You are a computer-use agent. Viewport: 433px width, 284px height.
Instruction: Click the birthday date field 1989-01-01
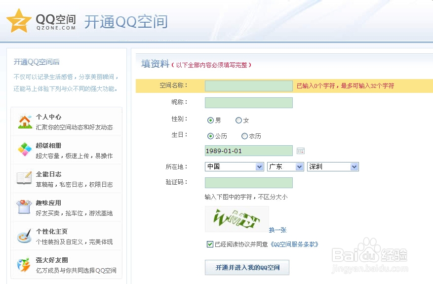point(249,151)
